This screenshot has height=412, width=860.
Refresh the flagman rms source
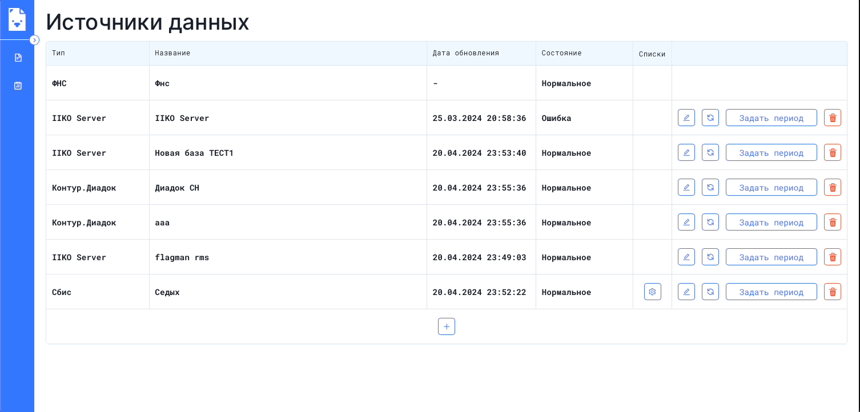tap(710, 257)
